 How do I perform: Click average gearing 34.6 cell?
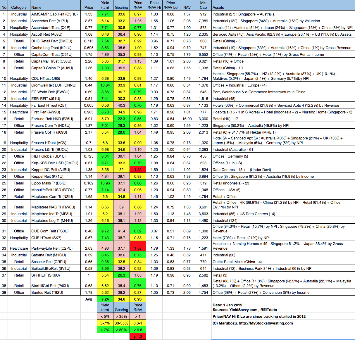121,299
